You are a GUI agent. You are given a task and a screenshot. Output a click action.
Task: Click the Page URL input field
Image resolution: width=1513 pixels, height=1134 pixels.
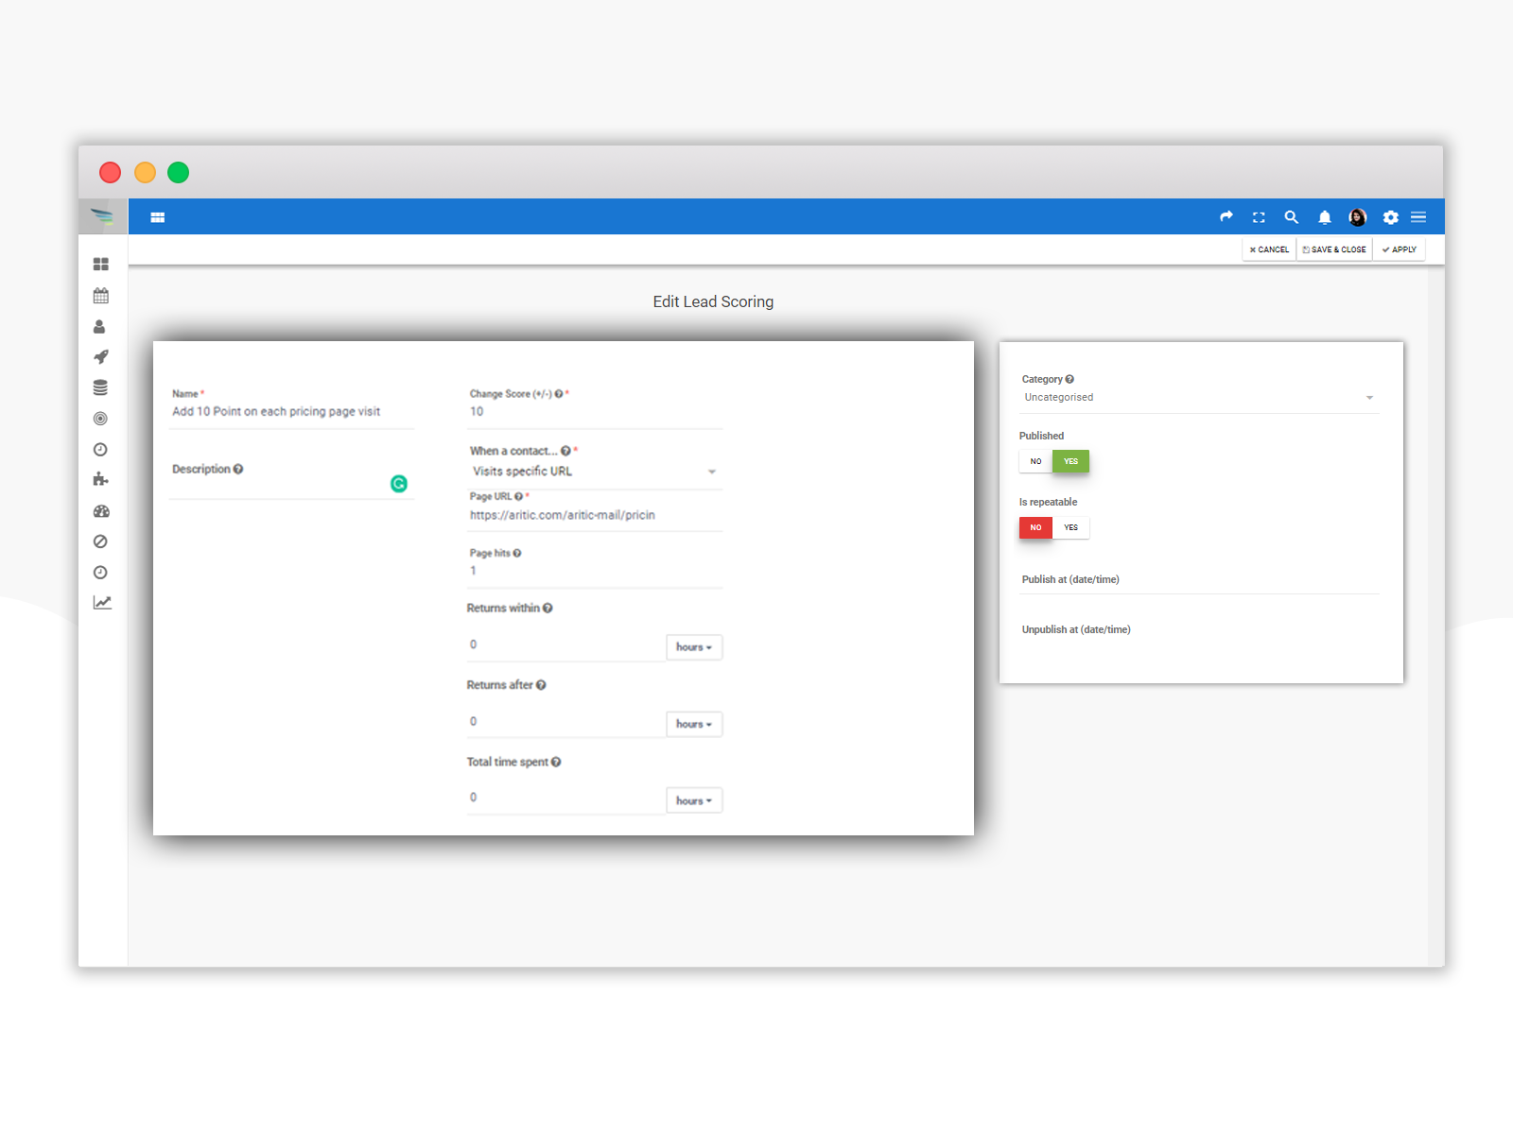(x=594, y=515)
